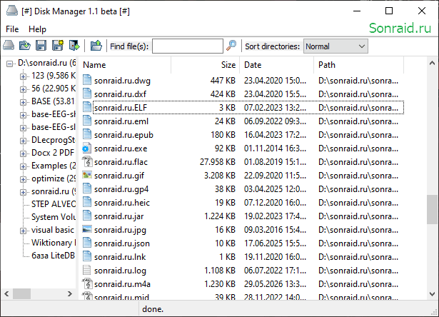Expand the visual basic folder node
This screenshot has width=439, height=317.
pyautogui.click(x=23, y=231)
